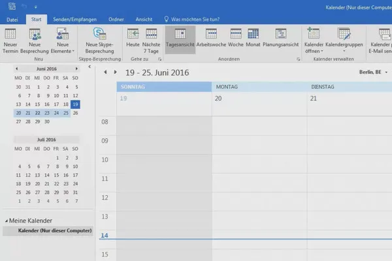The image size is (392, 261).
Task: Go to next month in mini calendar
Action: [x=76, y=69]
